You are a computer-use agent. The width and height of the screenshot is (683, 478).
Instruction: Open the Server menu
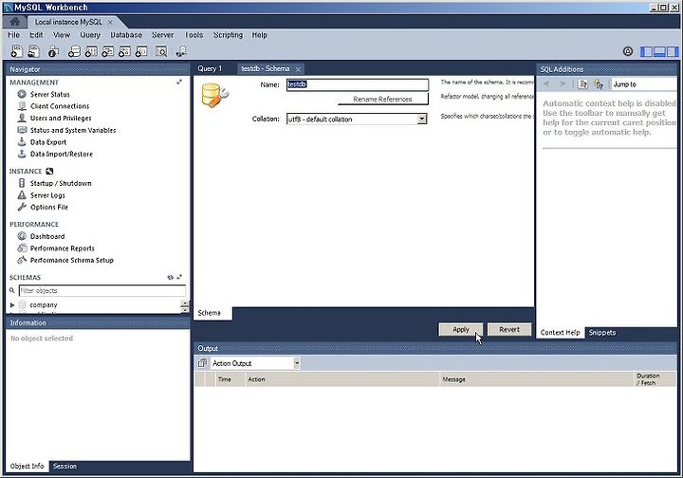pos(162,35)
